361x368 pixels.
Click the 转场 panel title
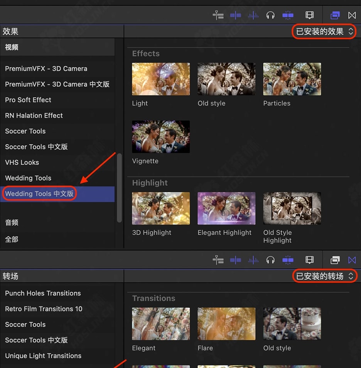(x=10, y=276)
